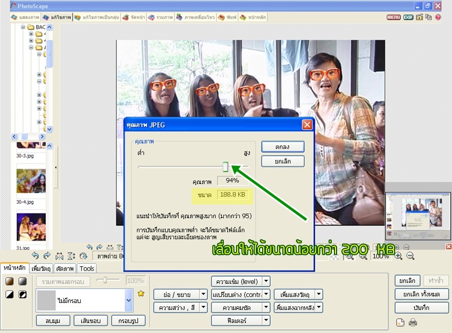Open the Print tab (พิมพ์)
Image resolution: width=452 pixels, height=333 pixels.
[228, 18]
